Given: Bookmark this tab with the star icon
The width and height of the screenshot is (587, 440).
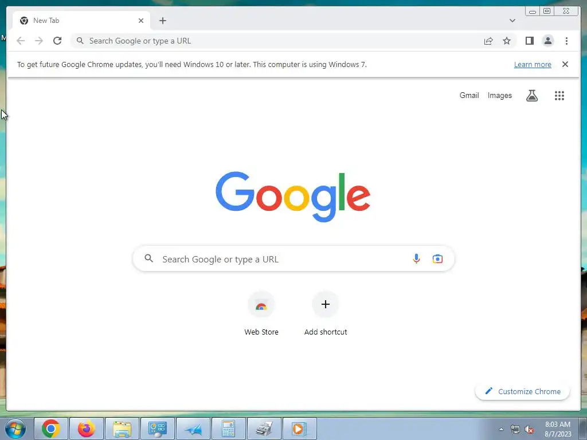Looking at the screenshot, I should [507, 41].
